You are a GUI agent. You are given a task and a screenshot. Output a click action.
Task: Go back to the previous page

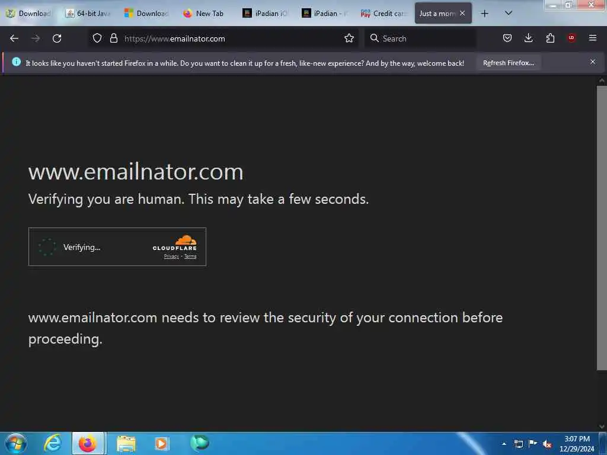pos(14,39)
